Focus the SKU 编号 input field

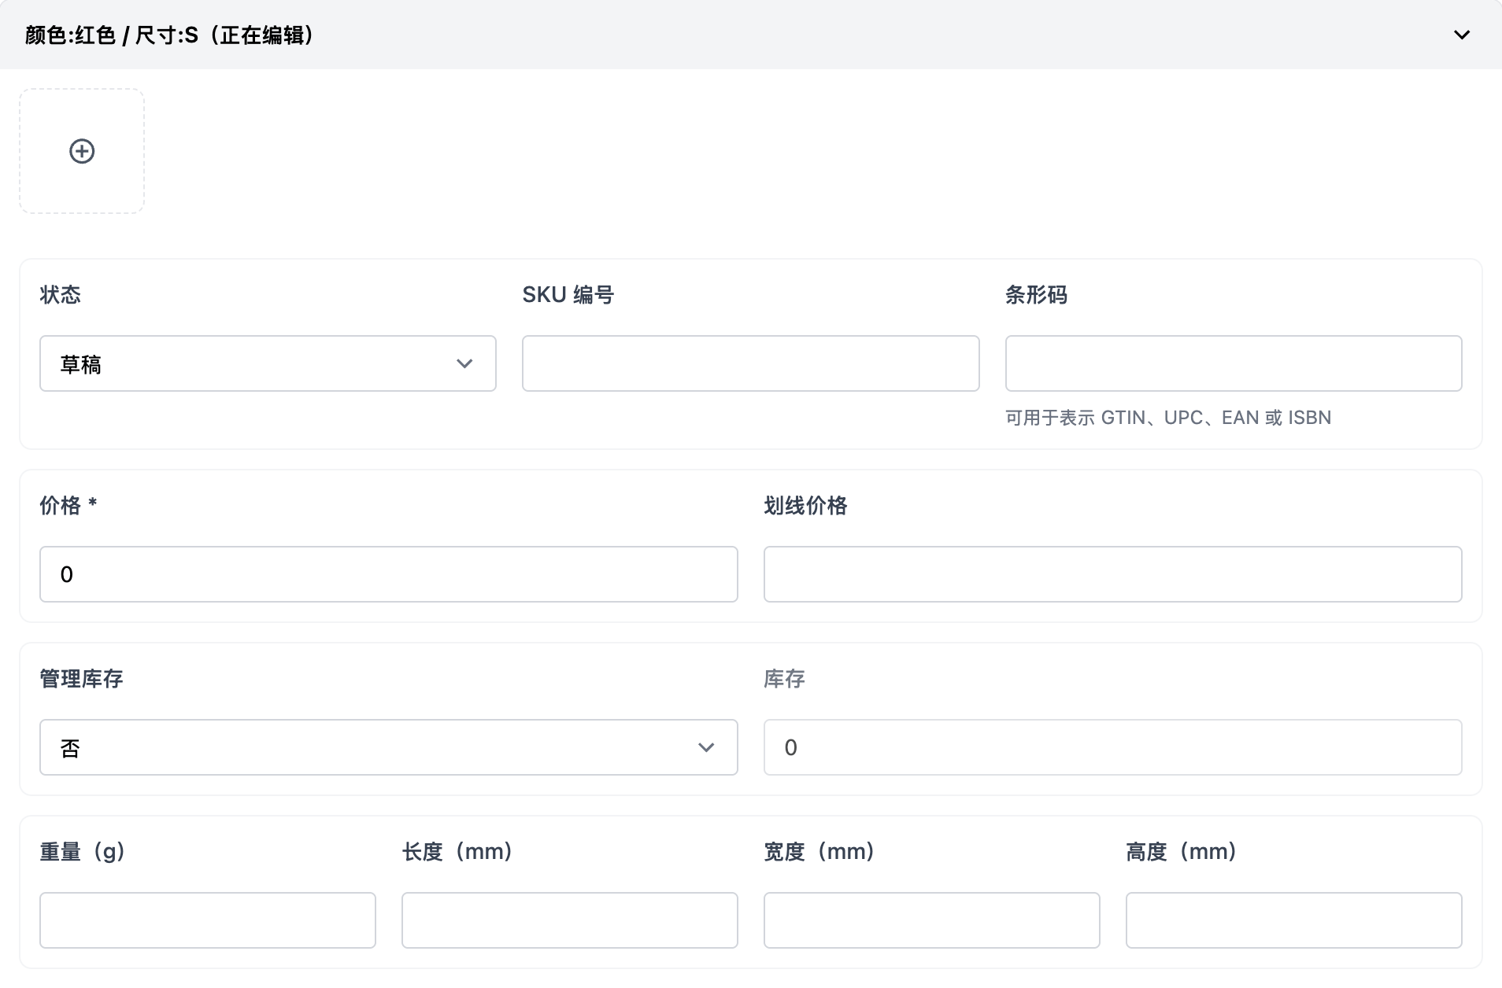(x=750, y=363)
